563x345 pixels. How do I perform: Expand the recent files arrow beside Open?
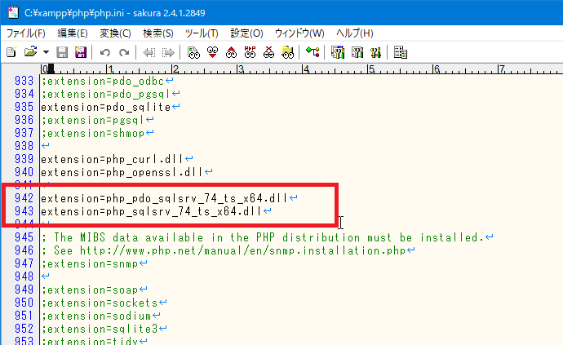pyautogui.click(x=46, y=51)
